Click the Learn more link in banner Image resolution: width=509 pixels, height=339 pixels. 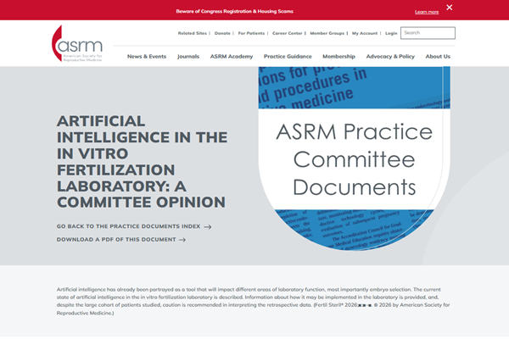[x=427, y=12]
